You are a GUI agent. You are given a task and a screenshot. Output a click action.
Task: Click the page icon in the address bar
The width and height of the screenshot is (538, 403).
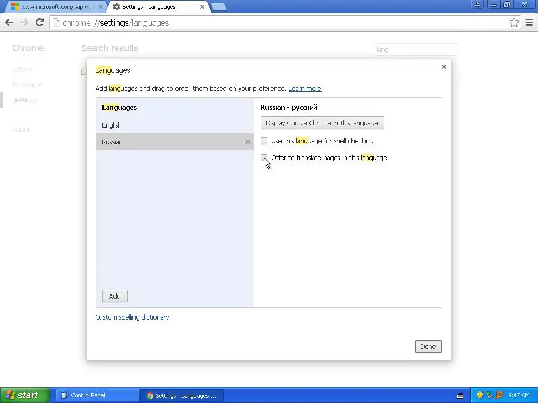(57, 23)
